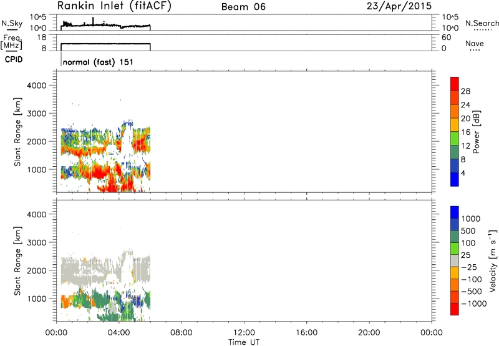Select the 12:00 time tick label

coord(244,333)
